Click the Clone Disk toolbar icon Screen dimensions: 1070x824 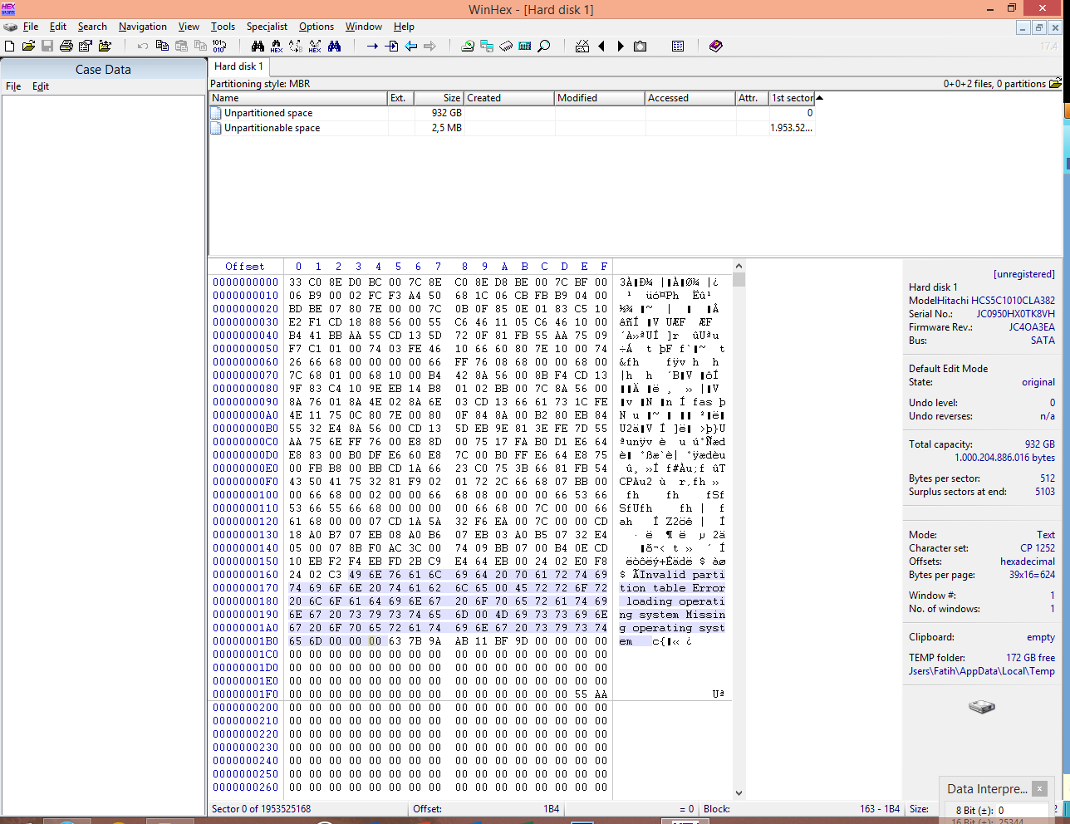click(x=487, y=47)
